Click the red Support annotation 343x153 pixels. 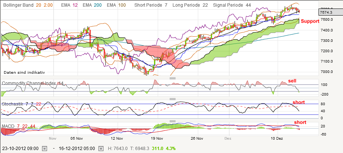click(x=310, y=21)
